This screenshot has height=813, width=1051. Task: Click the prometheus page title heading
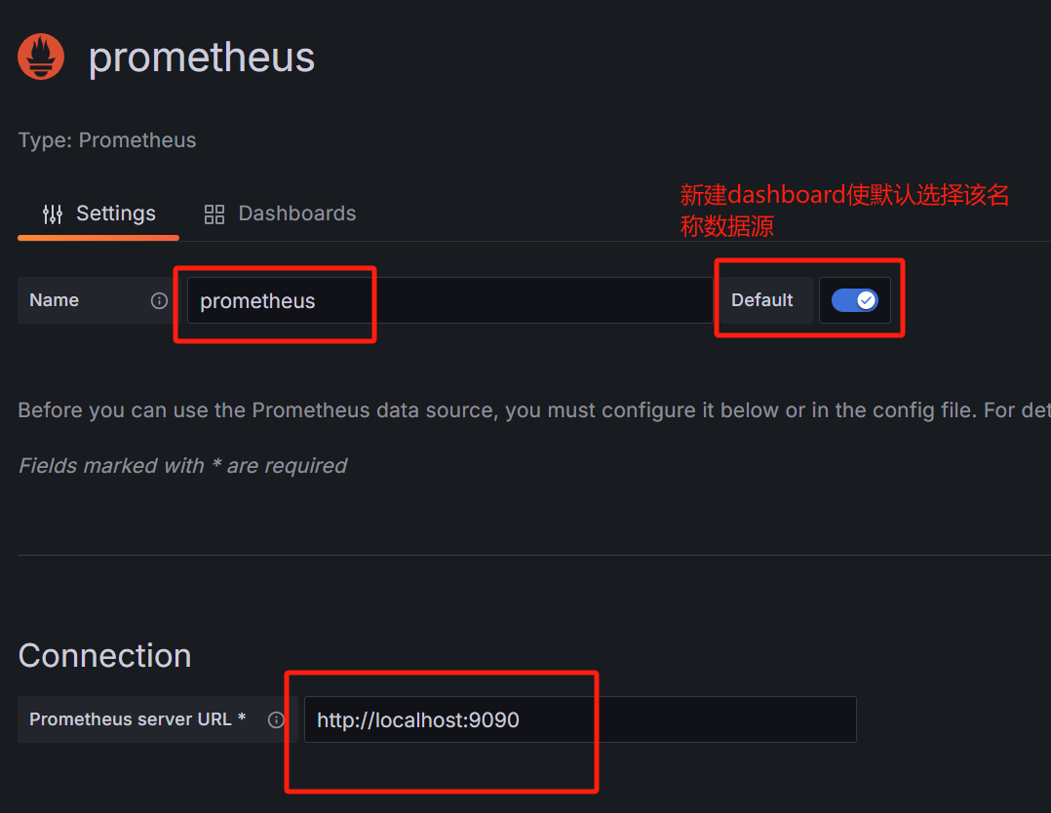[x=202, y=57]
